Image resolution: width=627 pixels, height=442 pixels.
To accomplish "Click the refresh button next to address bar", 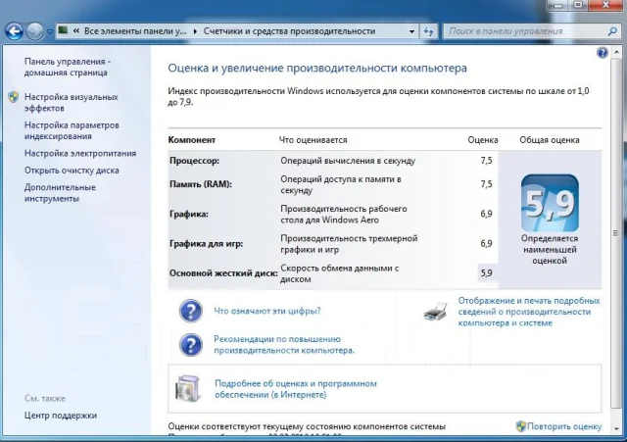I will pyautogui.click(x=429, y=31).
